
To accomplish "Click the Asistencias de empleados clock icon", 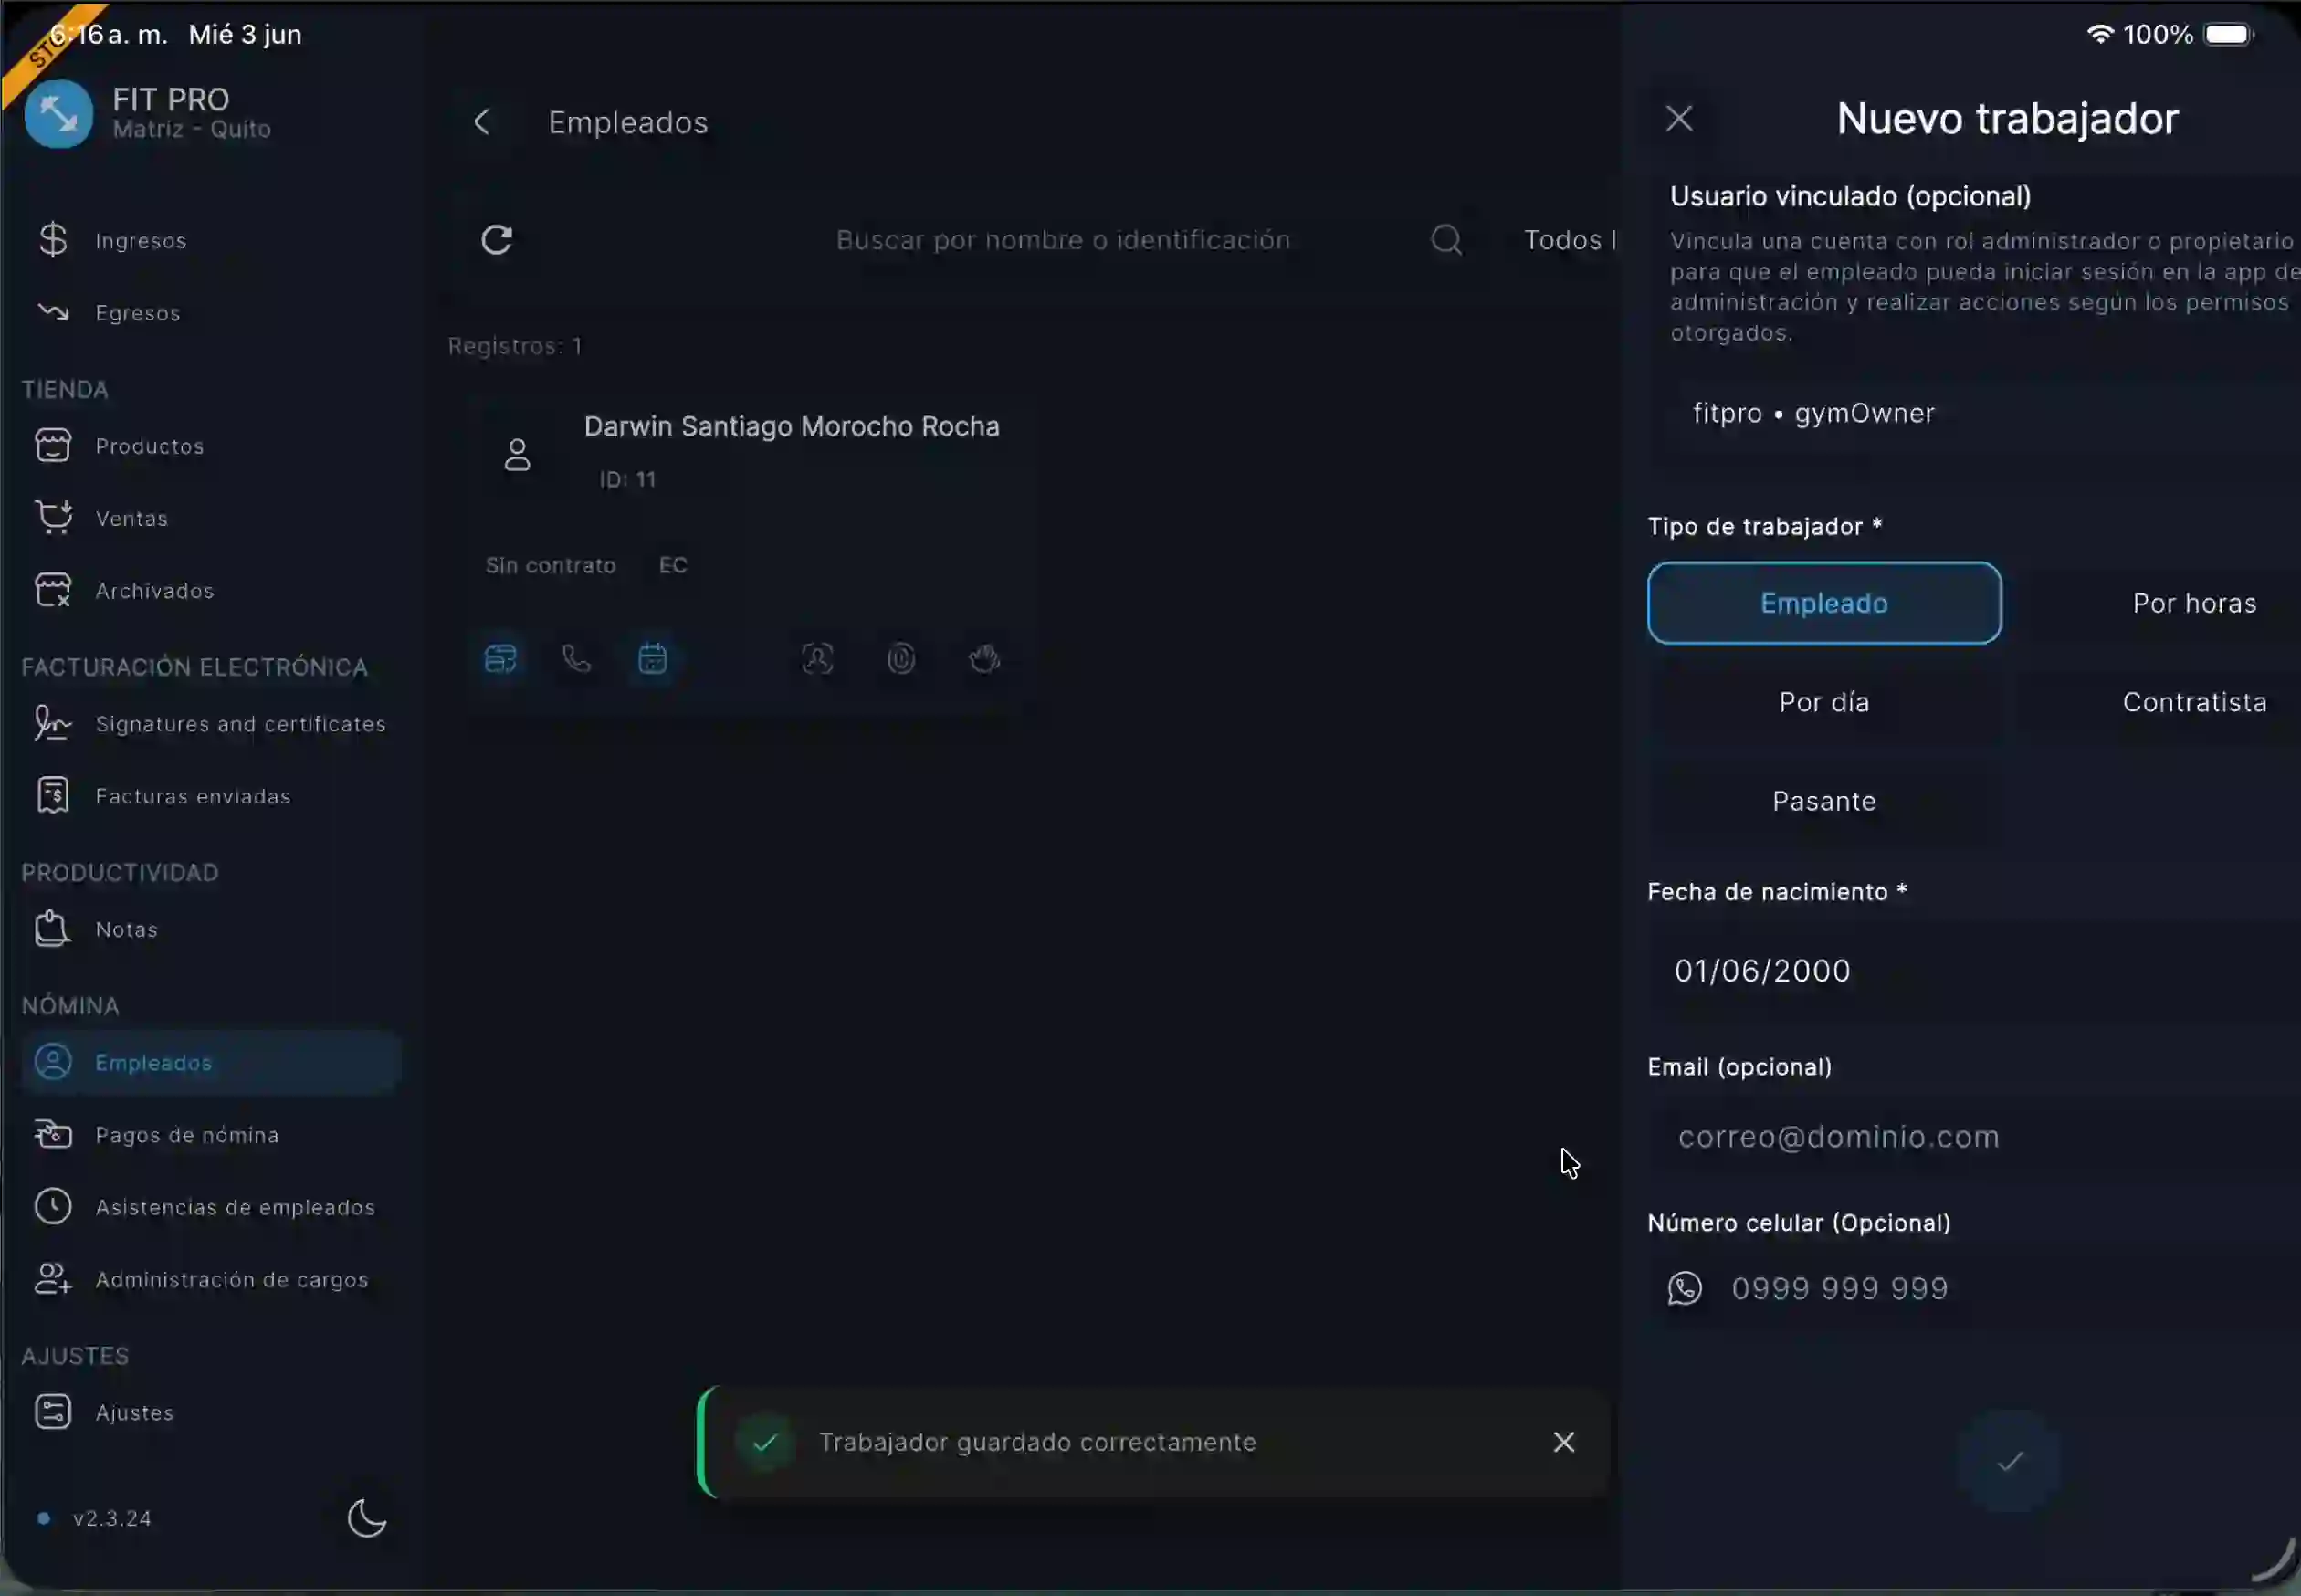I will point(53,1206).
